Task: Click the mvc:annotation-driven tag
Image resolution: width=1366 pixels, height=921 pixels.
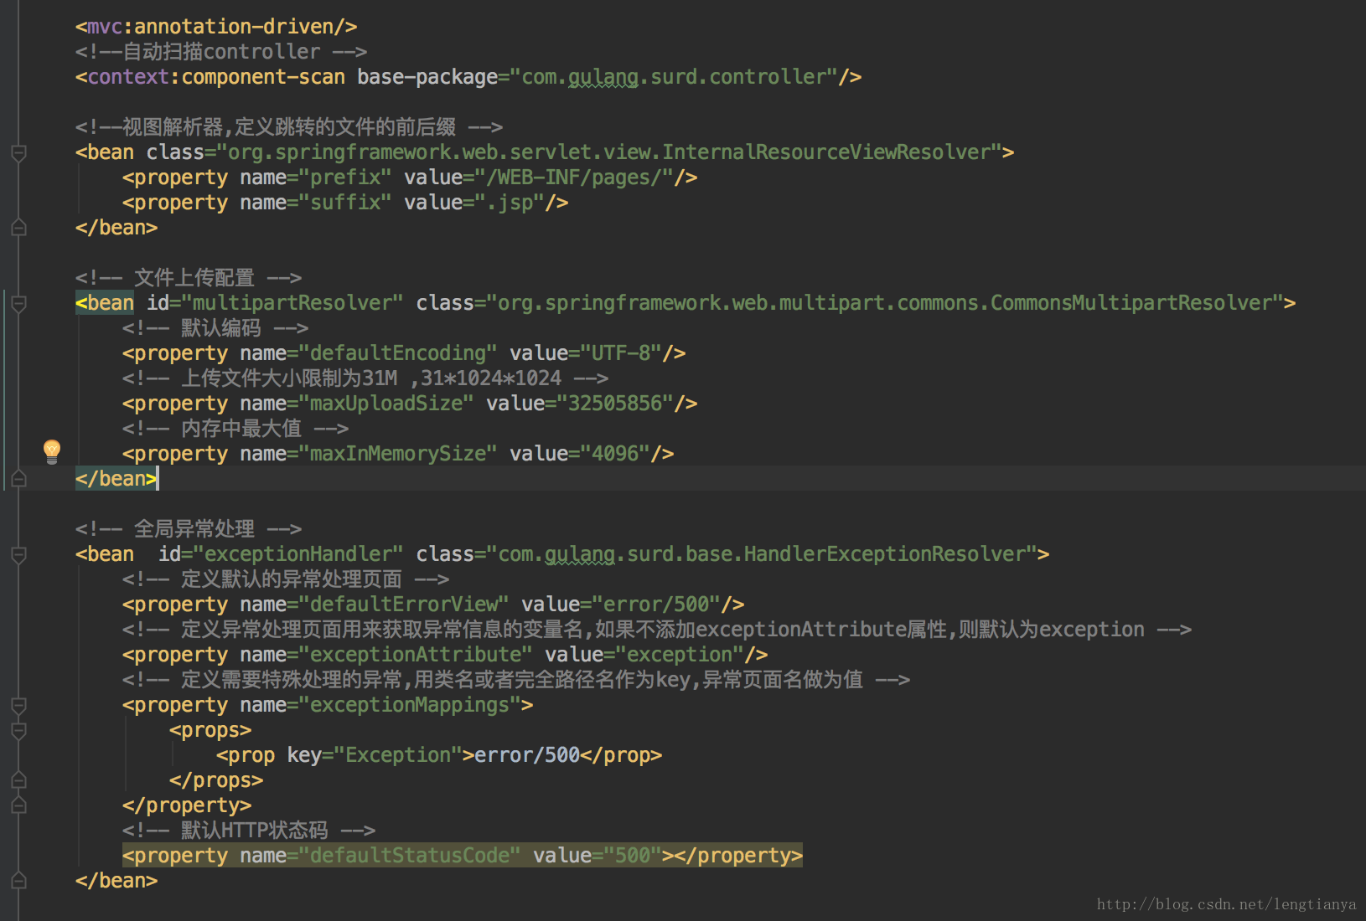Action: (216, 27)
